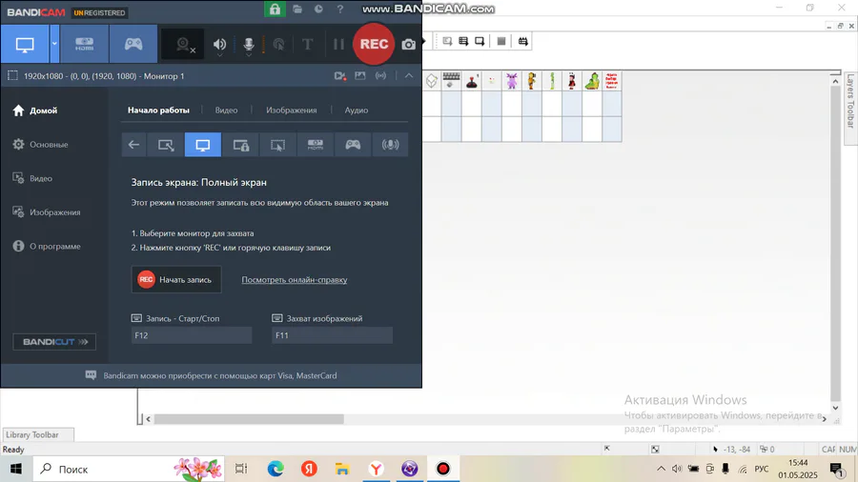The image size is (858, 482).
Task: Select the purple creature object column header
Action: (x=512, y=81)
